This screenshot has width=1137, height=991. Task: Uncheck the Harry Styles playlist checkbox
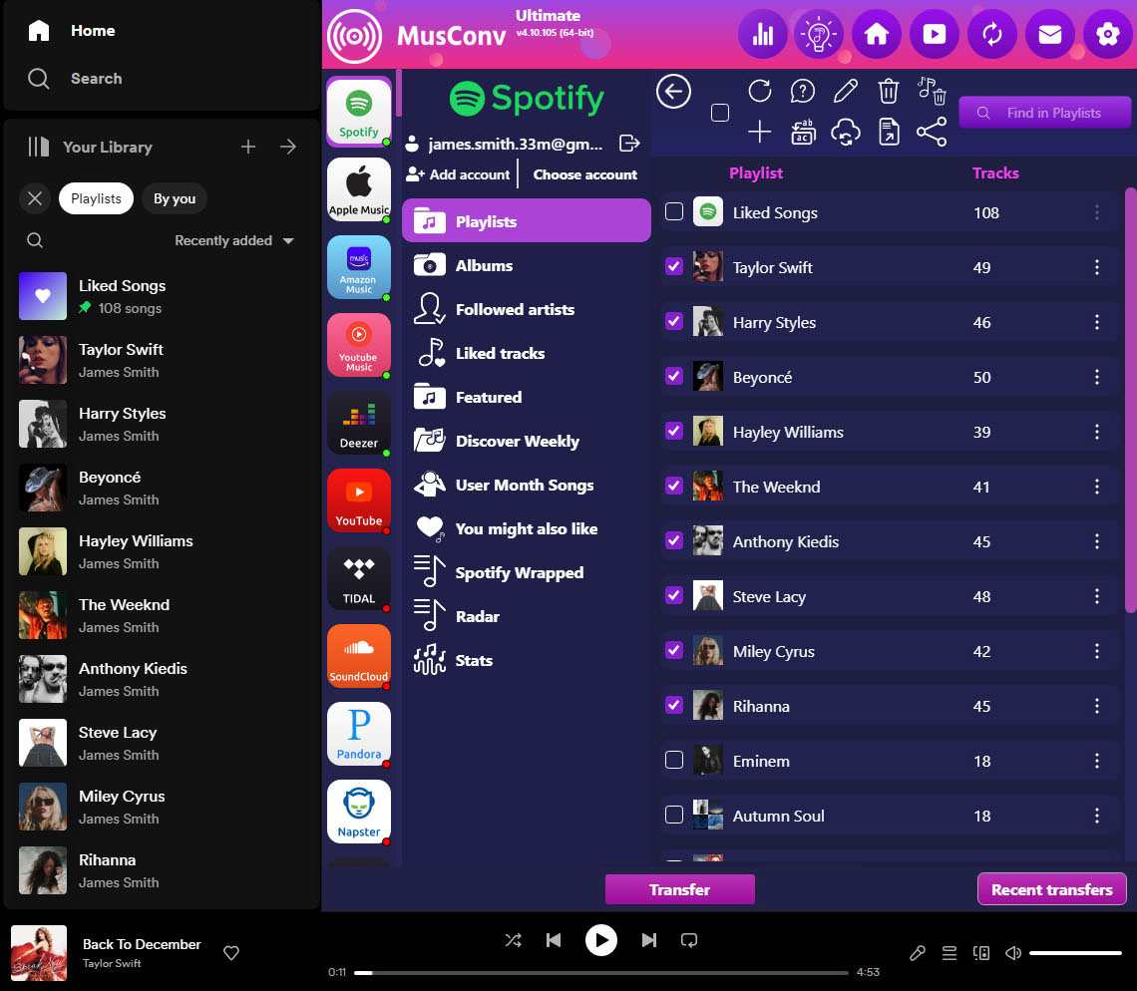point(673,321)
